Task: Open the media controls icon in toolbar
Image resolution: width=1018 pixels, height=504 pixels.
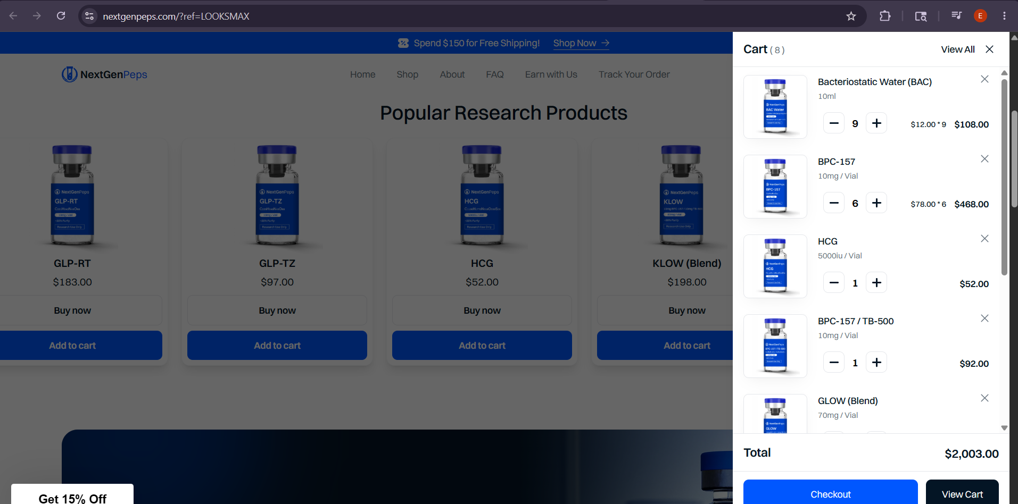Action: coord(956,16)
